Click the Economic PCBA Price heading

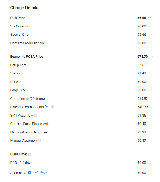pyautogui.click(x=27, y=57)
